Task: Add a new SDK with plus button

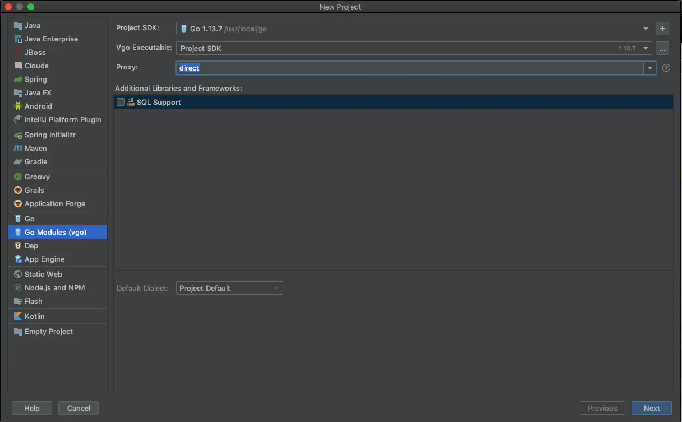Action: [662, 29]
